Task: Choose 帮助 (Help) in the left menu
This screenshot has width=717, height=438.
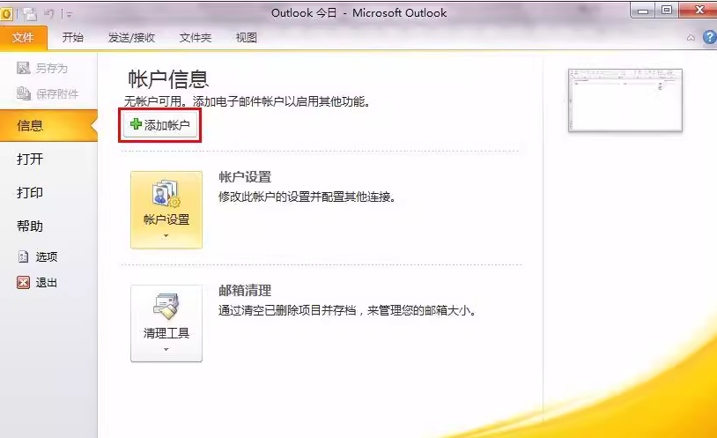Action: pyautogui.click(x=30, y=226)
